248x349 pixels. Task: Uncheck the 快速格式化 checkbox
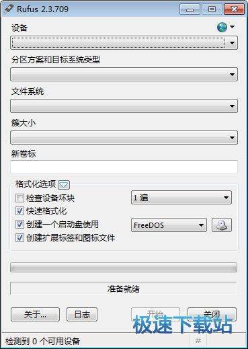(x=19, y=211)
